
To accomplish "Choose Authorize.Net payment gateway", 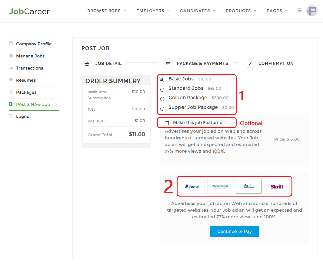I will click(220, 186).
